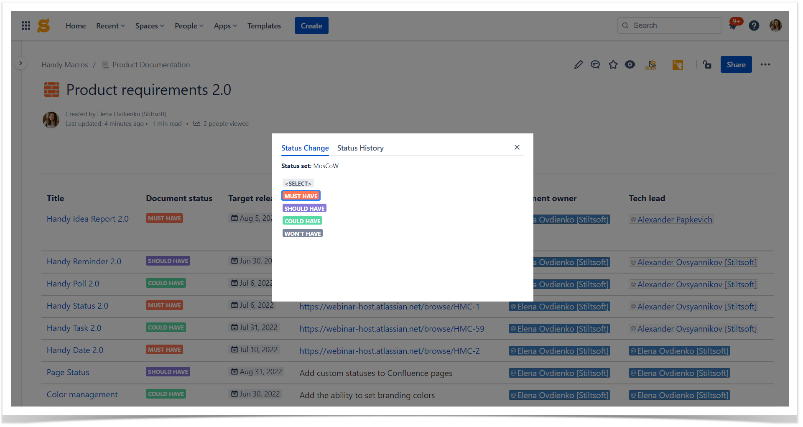Click into the Search field
Image resolution: width=803 pixels, height=427 pixels.
coord(669,26)
